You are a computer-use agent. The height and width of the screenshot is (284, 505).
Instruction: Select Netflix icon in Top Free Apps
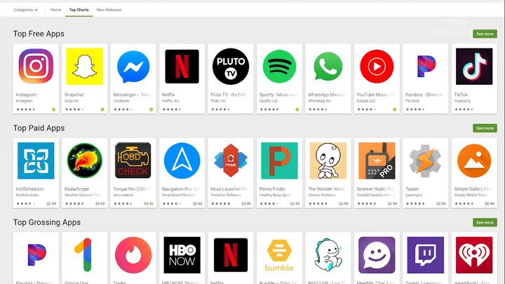point(182,67)
